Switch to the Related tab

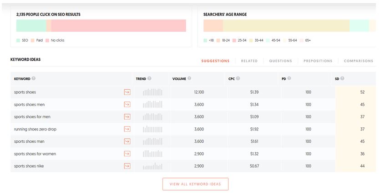pos(249,61)
